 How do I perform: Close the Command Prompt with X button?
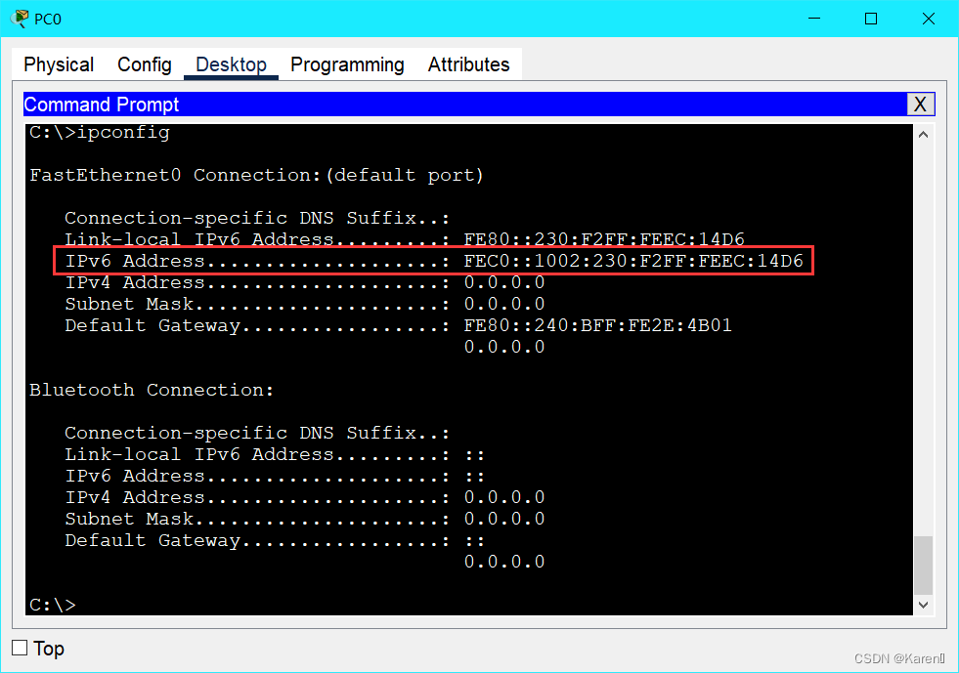[x=920, y=105]
